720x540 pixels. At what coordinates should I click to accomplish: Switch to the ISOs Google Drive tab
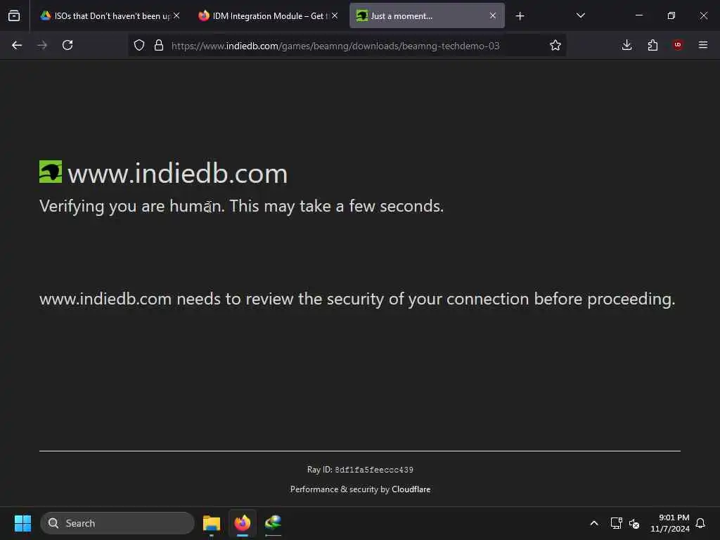click(x=110, y=15)
